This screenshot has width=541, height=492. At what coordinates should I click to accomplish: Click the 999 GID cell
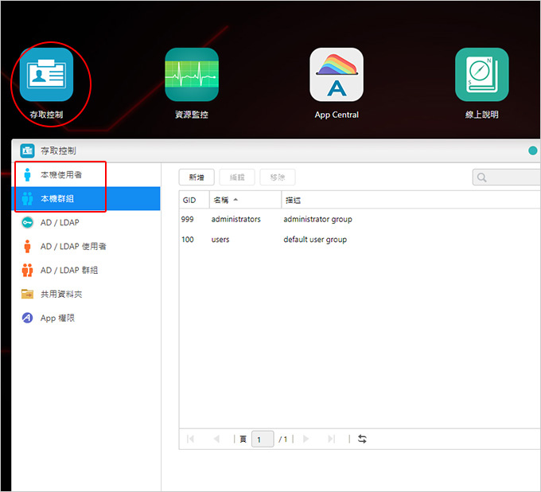[187, 219]
